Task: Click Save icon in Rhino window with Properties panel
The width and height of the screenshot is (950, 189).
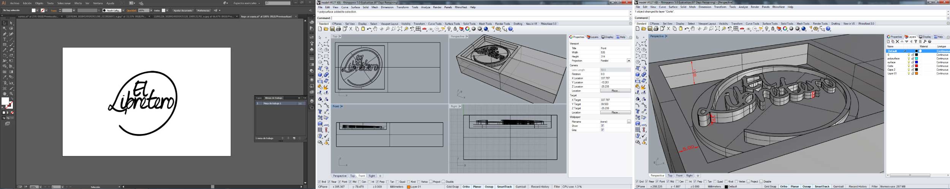Action: (332, 29)
